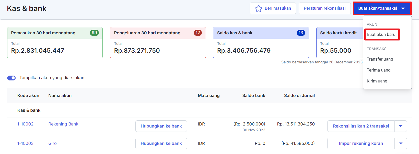Select Buat akun baru from menu

(x=381, y=35)
